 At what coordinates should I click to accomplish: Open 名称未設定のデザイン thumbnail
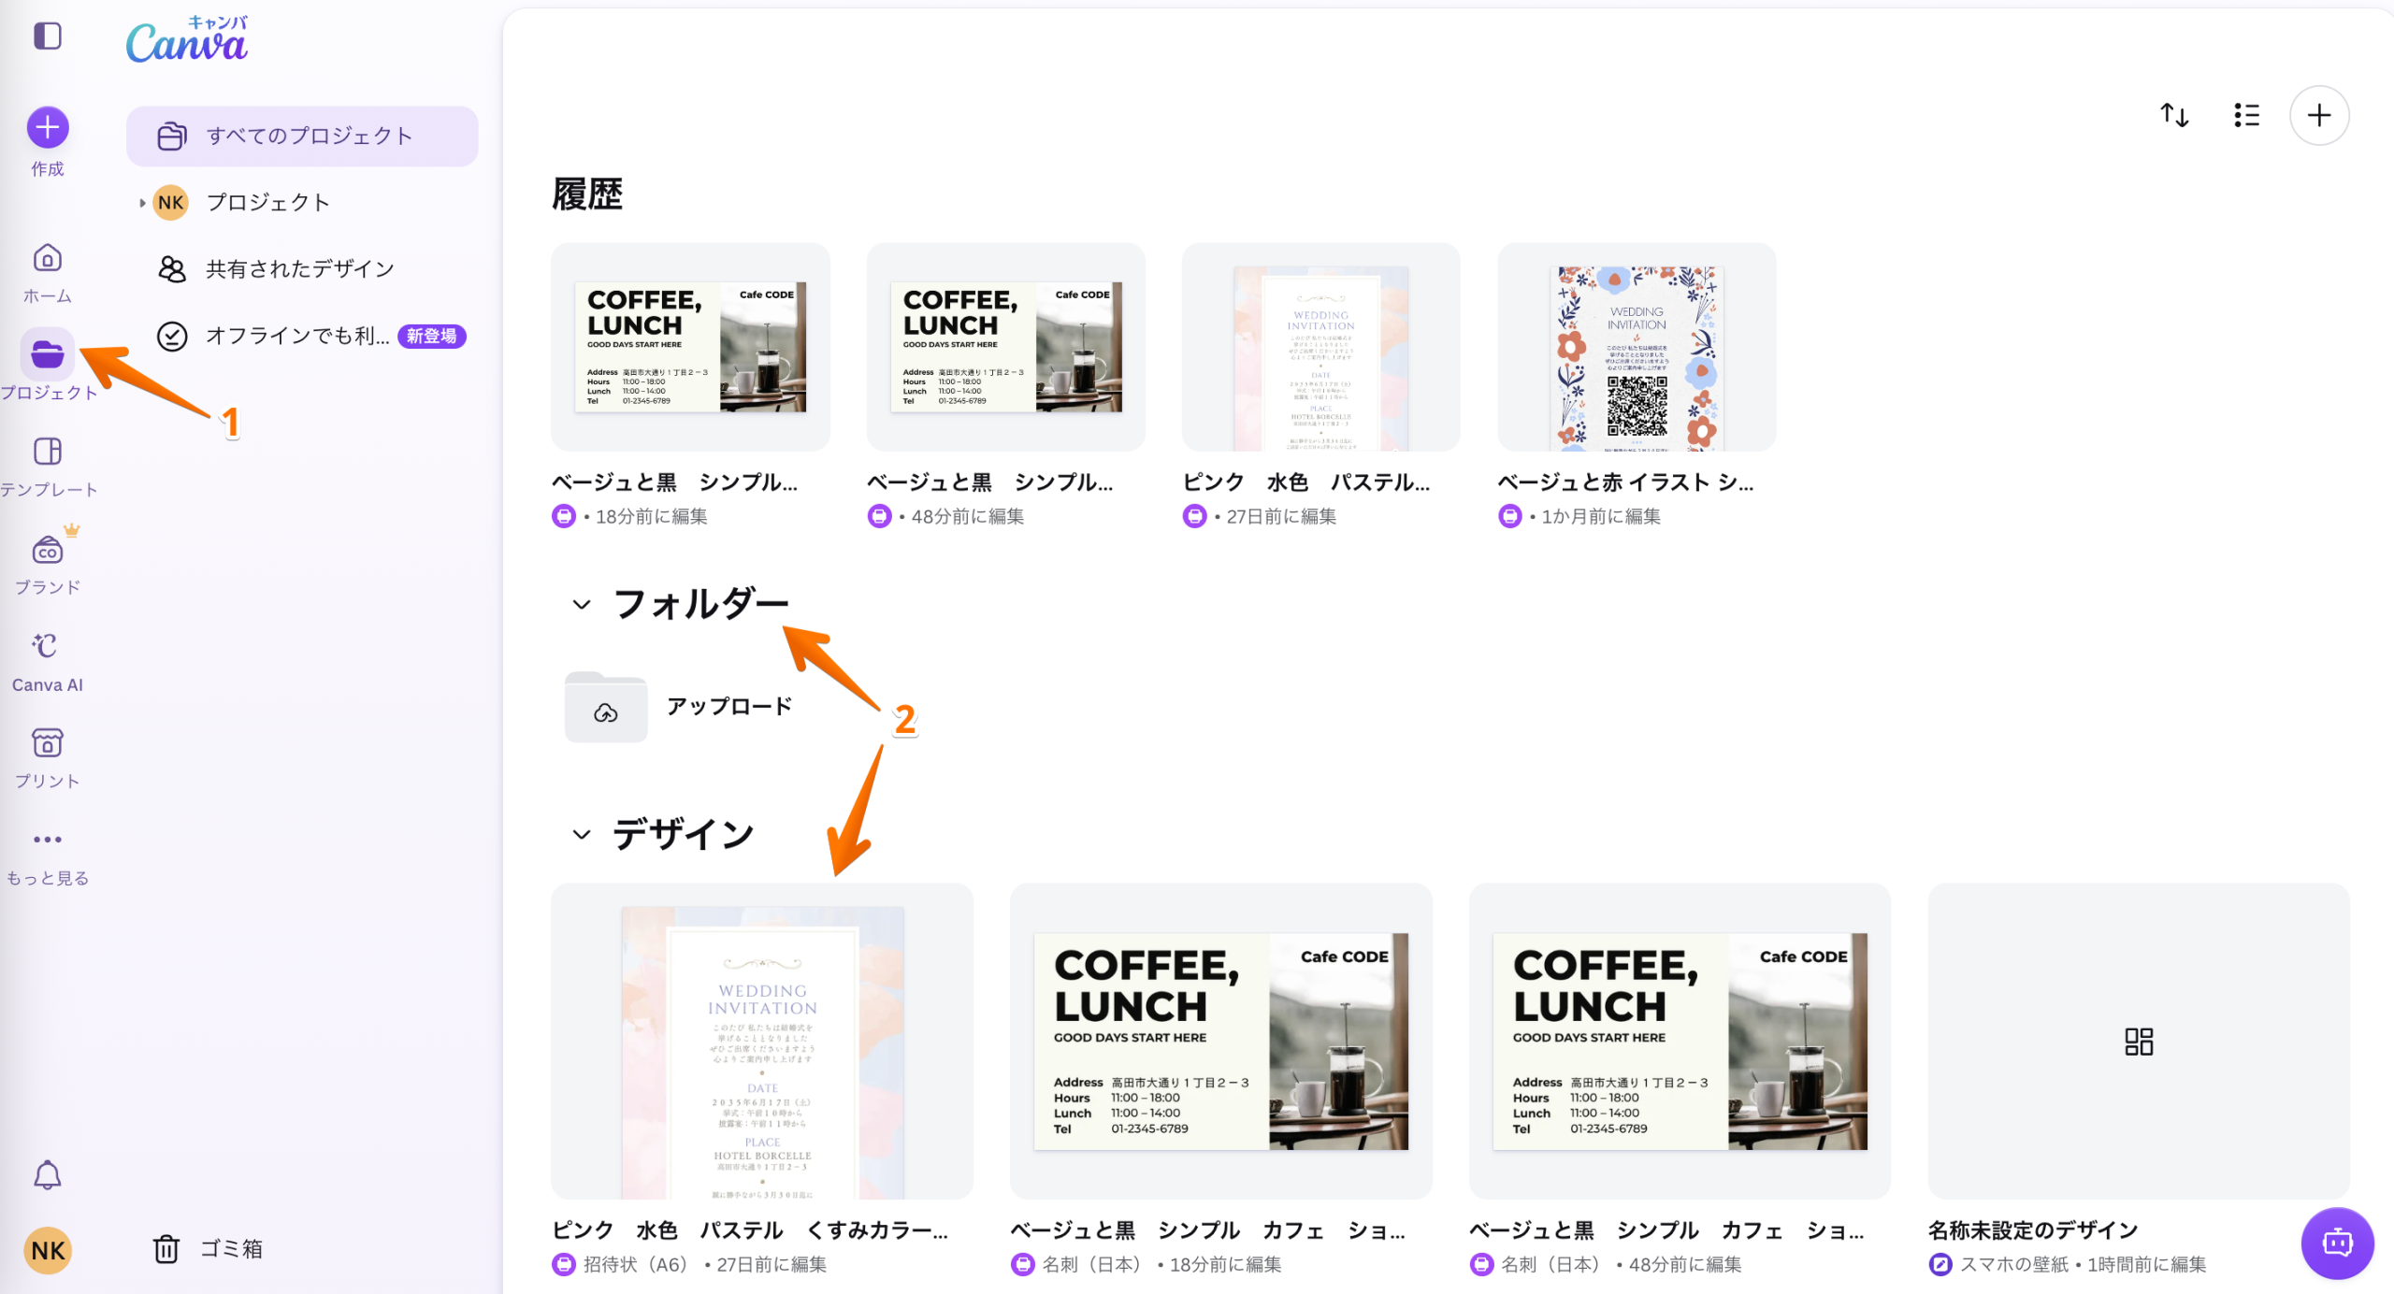(x=2140, y=1041)
